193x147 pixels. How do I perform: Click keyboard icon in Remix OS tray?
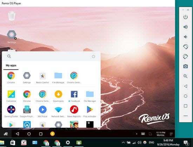click(x=143, y=134)
